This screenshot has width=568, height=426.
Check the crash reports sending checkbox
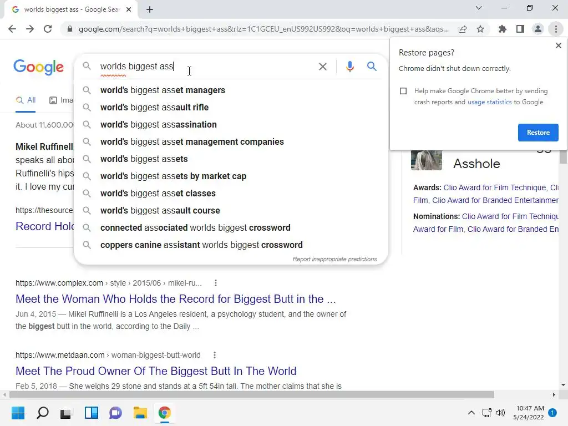[x=403, y=91]
